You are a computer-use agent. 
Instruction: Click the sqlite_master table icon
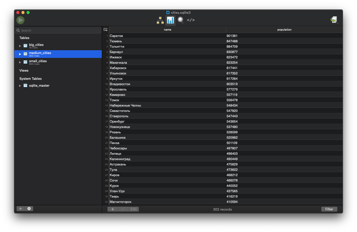tap(26, 85)
